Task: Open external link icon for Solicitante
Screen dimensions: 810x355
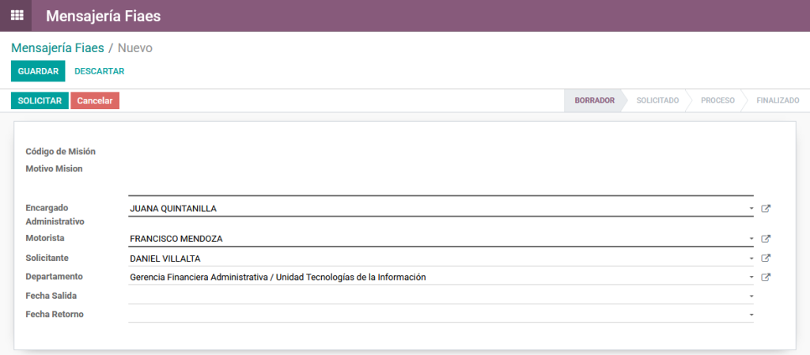Action: pyautogui.click(x=766, y=258)
